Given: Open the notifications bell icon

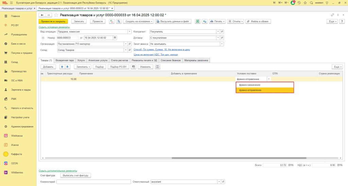Looking at the screenshot, I should click(293, 3).
